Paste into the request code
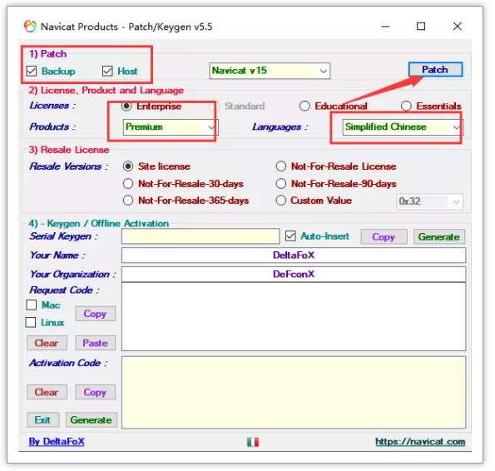 96,343
